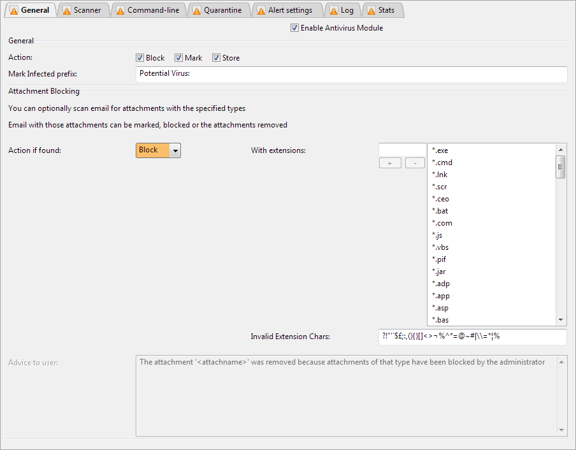
Task: Click the Mark Infected prefix field
Action: click(351, 74)
